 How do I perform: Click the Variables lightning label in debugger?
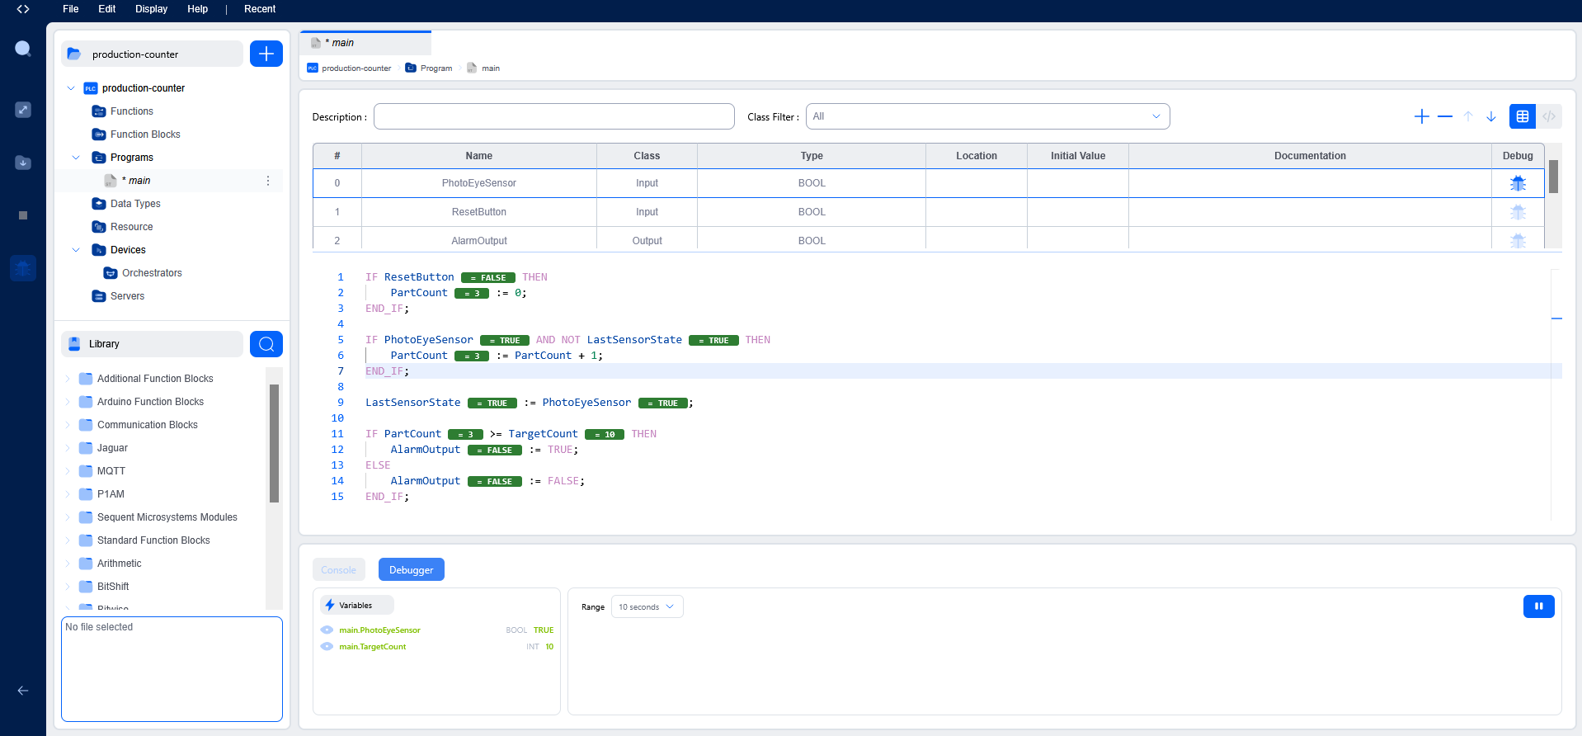coord(356,606)
